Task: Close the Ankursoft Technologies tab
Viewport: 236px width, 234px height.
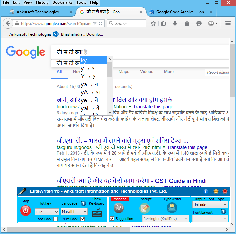Action: [x=71, y=12]
